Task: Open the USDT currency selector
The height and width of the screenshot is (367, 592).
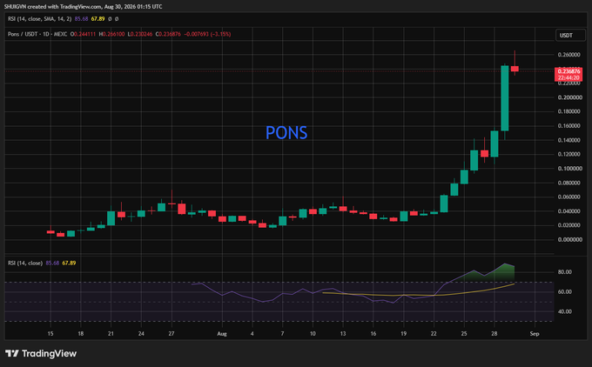Action: [x=570, y=36]
